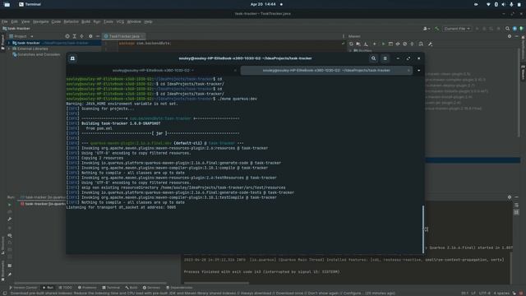
Task: Expand the task-tracker project node
Action: point(9,43)
